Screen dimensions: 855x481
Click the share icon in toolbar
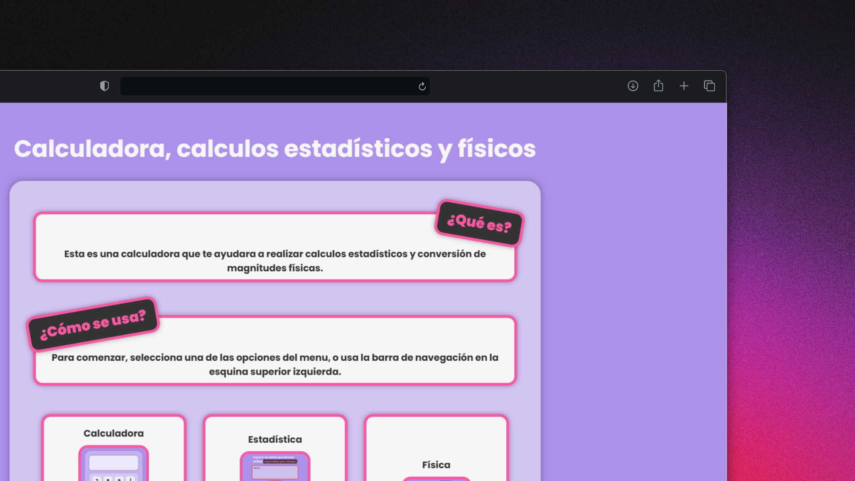coord(658,86)
